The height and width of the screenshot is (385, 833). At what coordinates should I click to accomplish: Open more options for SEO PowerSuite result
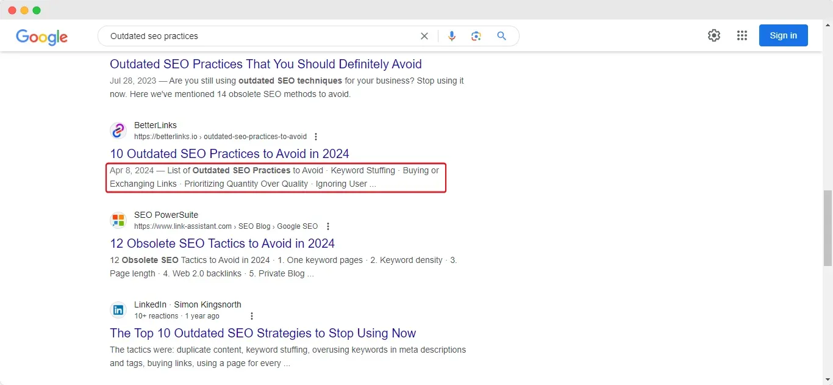coord(328,226)
